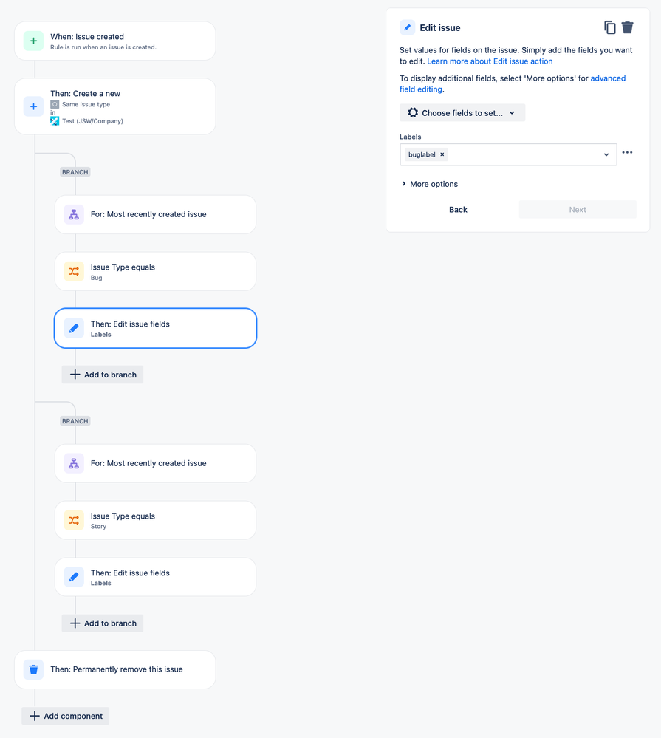Click the blue plus icon on Create issue action
The height and width of the screenshot is (738, 661).
(33, 106)
